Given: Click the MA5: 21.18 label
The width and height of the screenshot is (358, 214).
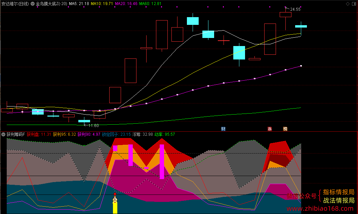Looking at the screenshot, I should 79,4.
